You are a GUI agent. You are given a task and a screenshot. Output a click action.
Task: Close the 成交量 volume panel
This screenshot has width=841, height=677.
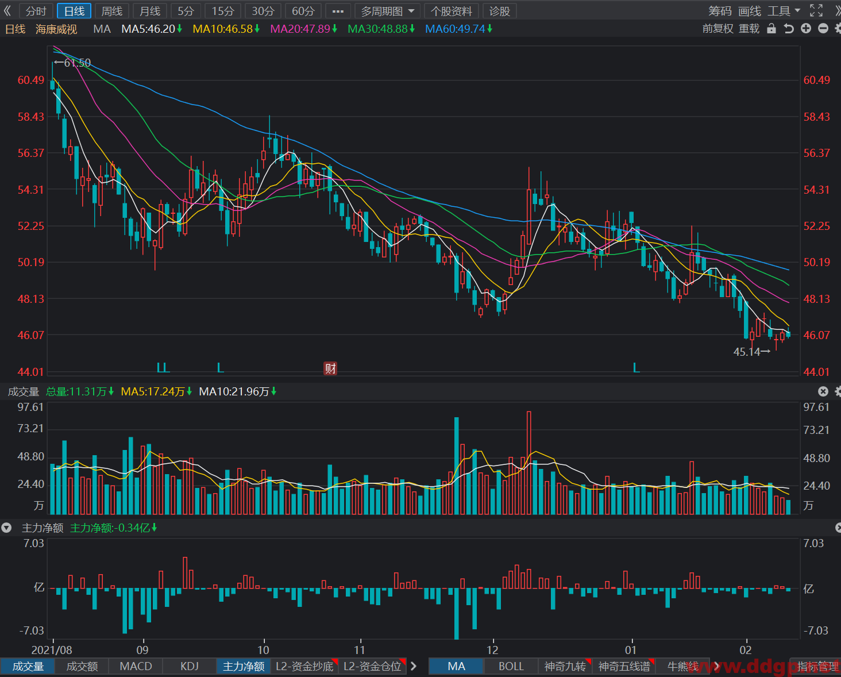coord(823,391)
